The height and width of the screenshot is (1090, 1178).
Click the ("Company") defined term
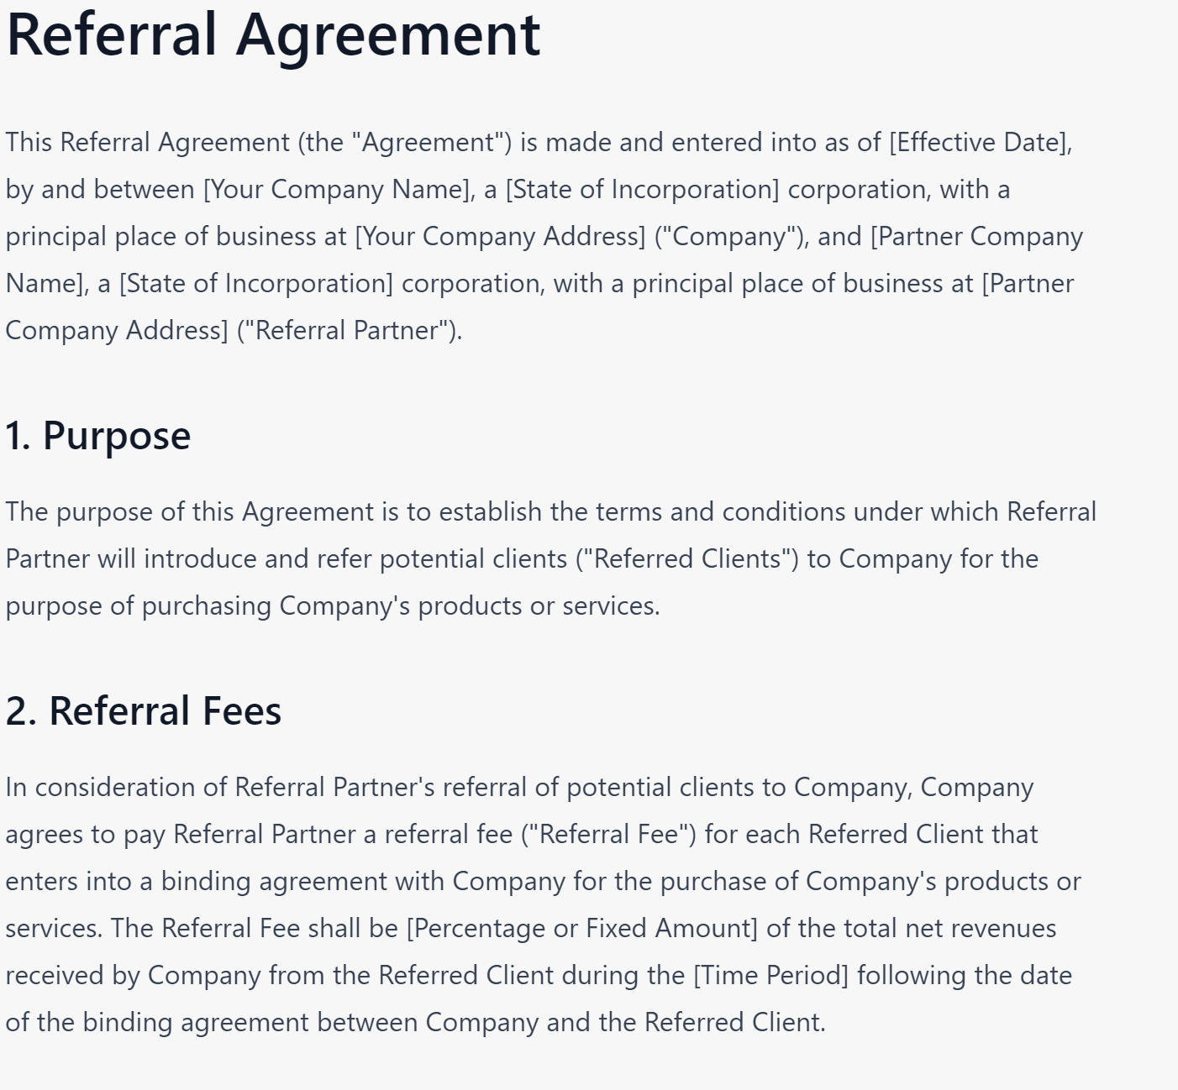pyautogui.click(x=732, y=237)
